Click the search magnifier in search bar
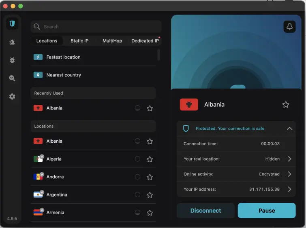 [x=37, y=27]
